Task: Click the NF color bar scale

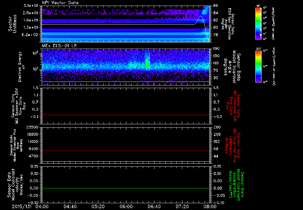Action: coord(259,23)
